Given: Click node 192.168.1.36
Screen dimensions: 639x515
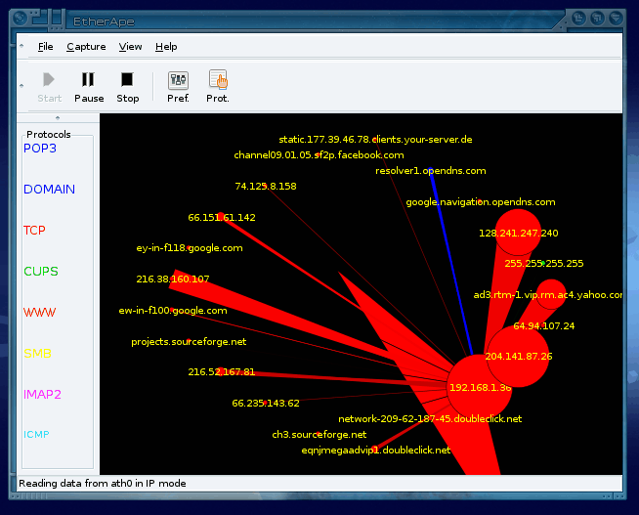Looking at the screenshot, I should coord(481,388).
